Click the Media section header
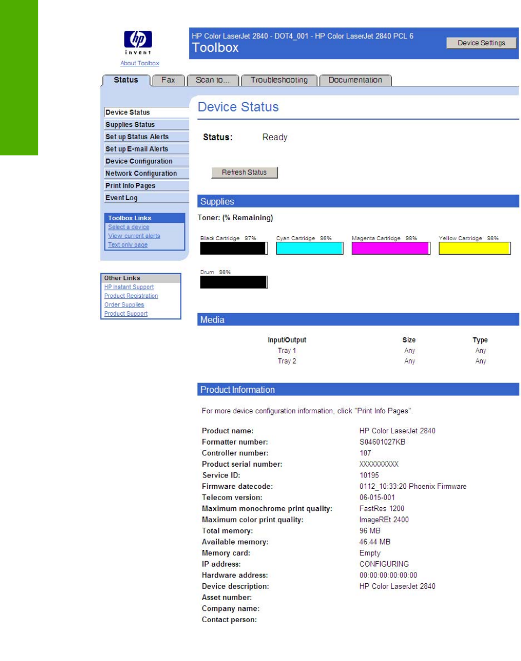 (x=358, y=320)
